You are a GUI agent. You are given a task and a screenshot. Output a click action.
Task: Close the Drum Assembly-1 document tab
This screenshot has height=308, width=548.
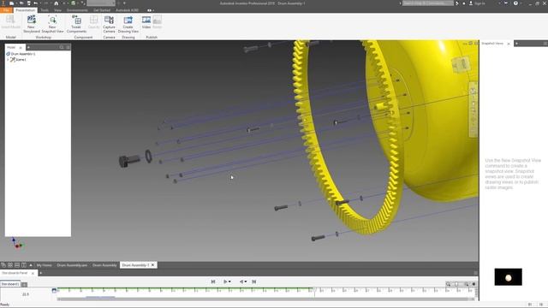(x=152, y=265)
